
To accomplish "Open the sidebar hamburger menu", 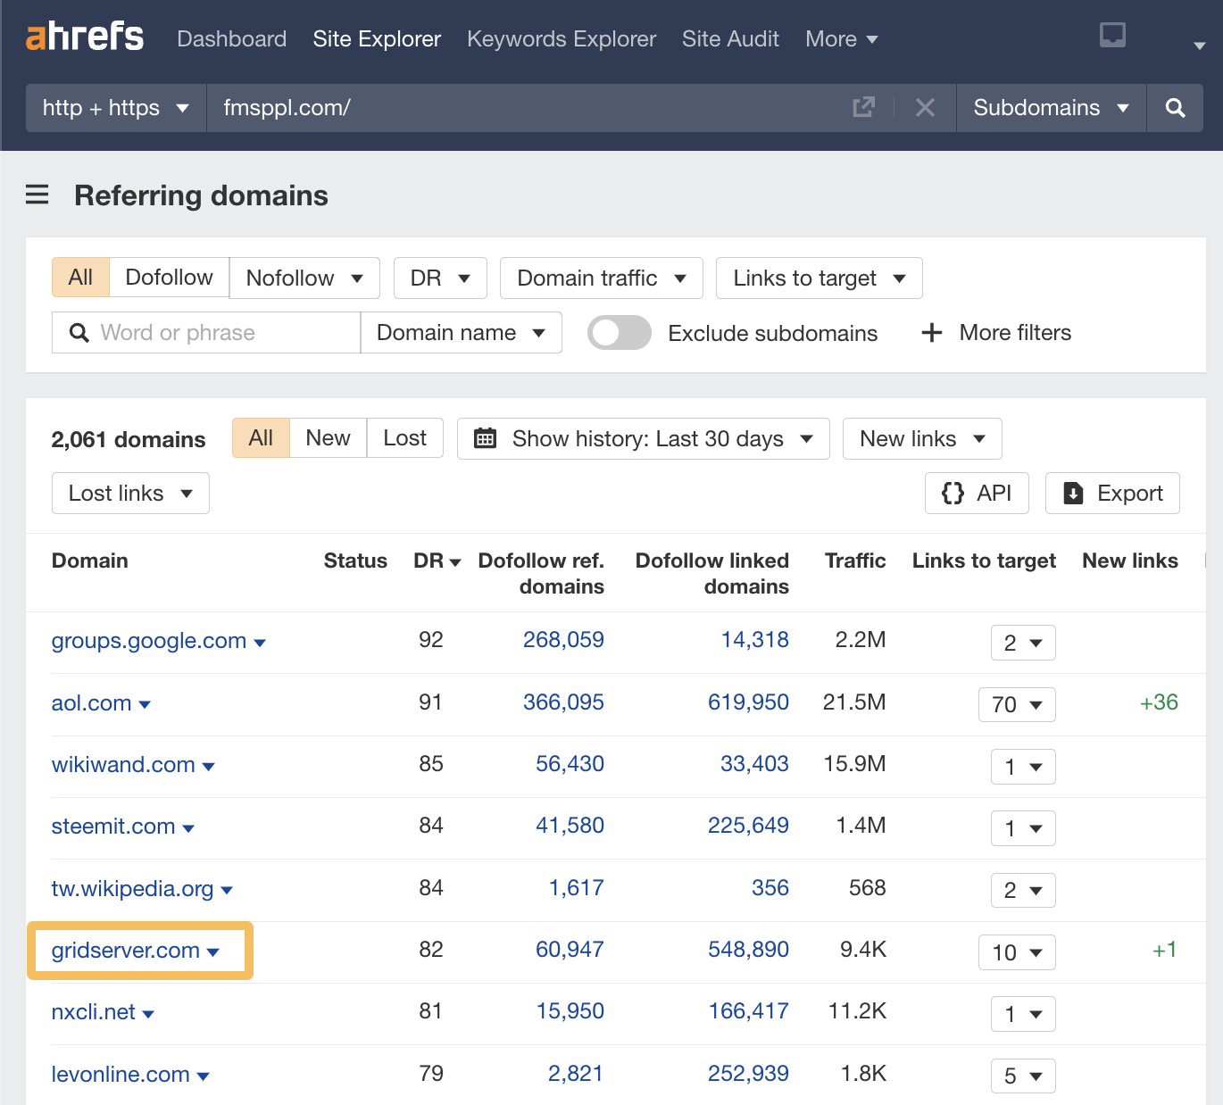I will pyautogui.click(x=37, y=195).
